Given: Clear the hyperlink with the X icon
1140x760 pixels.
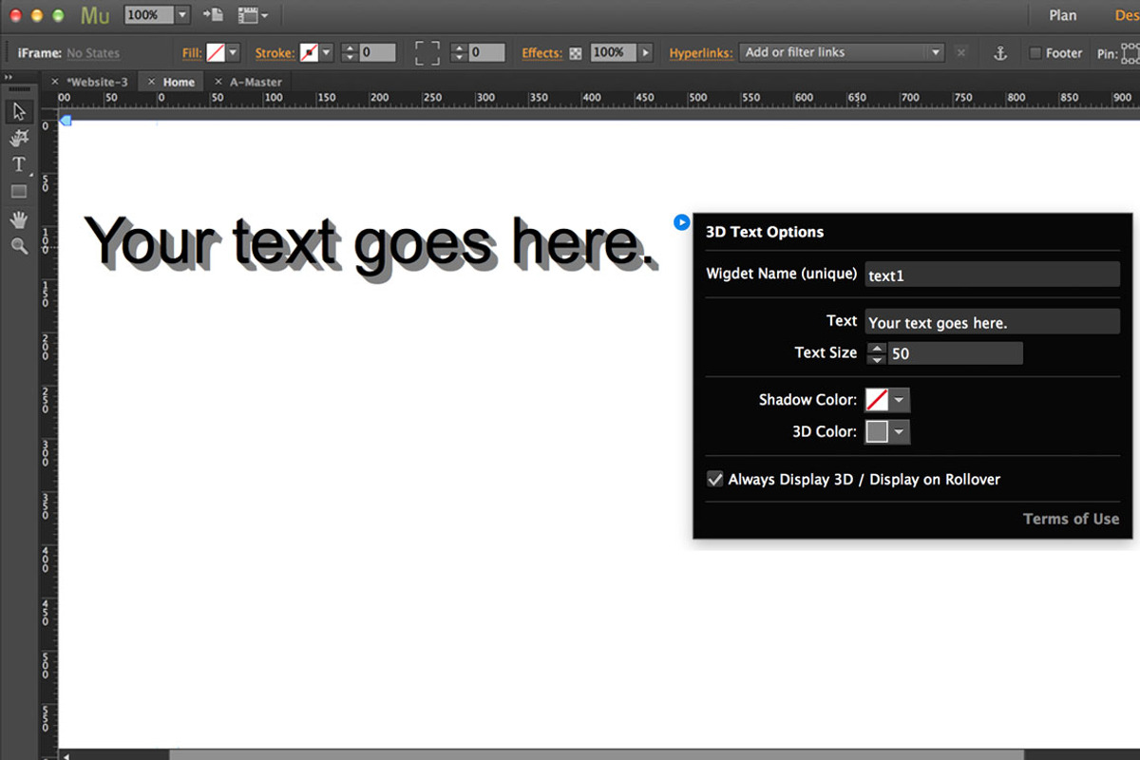Looking at the screenshot, I should point(960,53).
